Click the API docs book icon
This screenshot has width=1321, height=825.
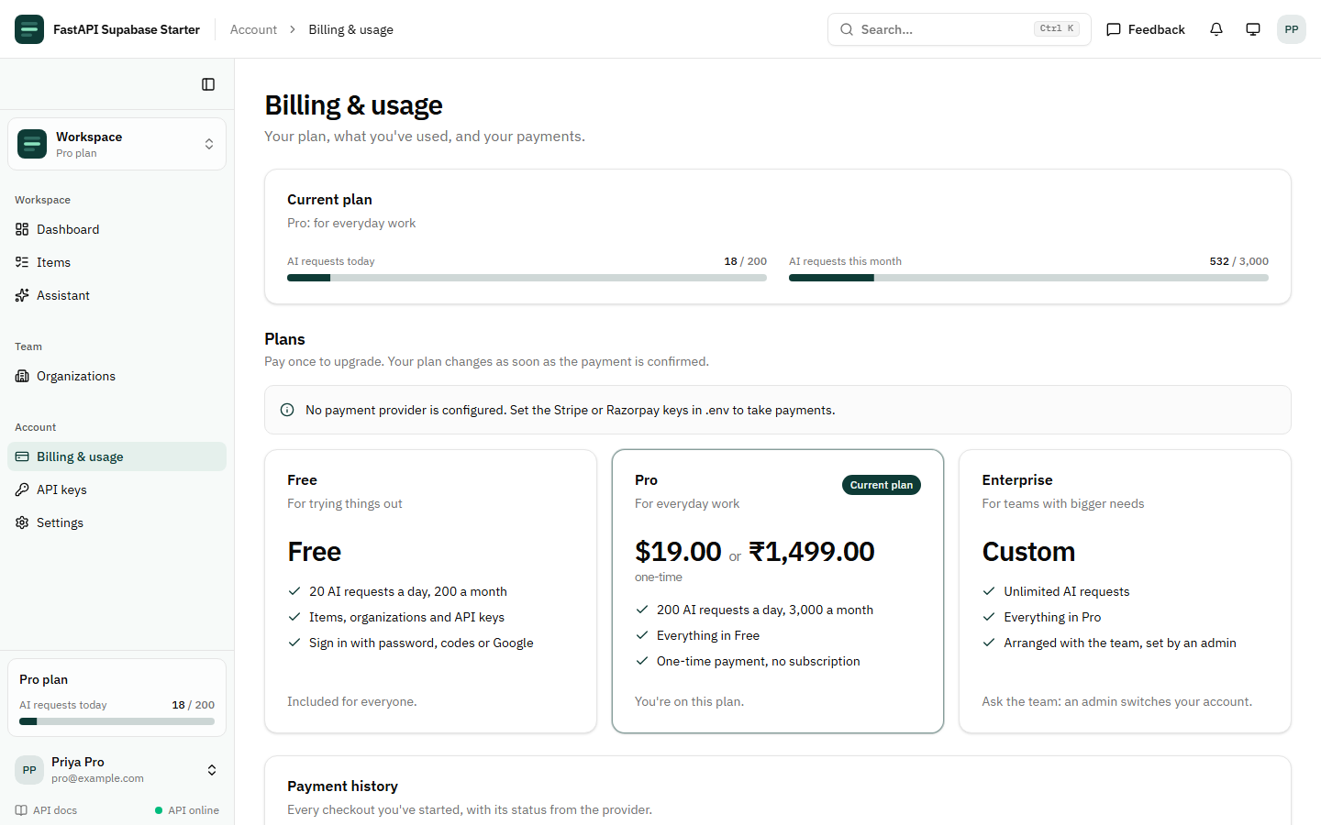pos(21,810)
